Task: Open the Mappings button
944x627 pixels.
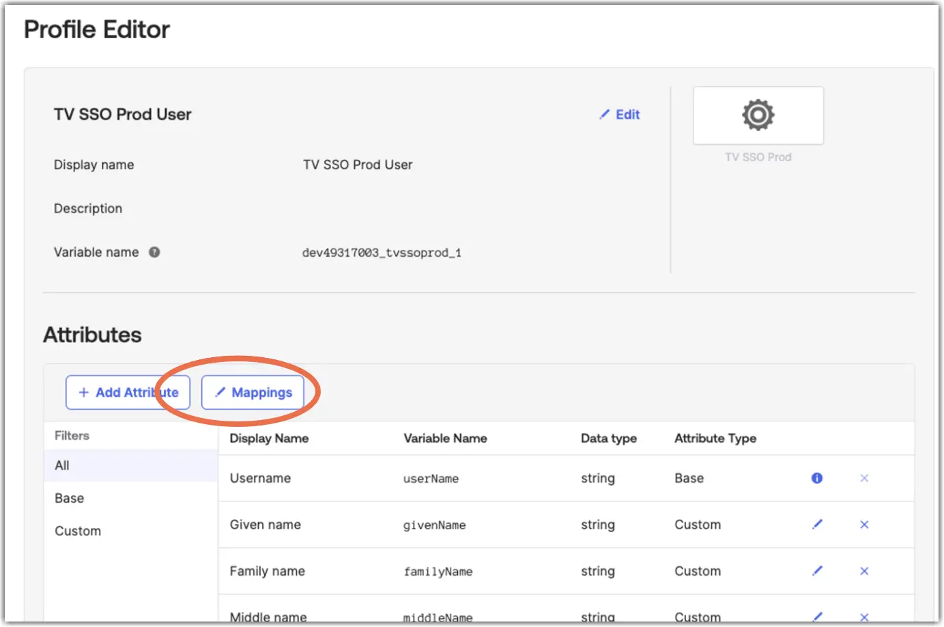Action: tap(253, 393)
